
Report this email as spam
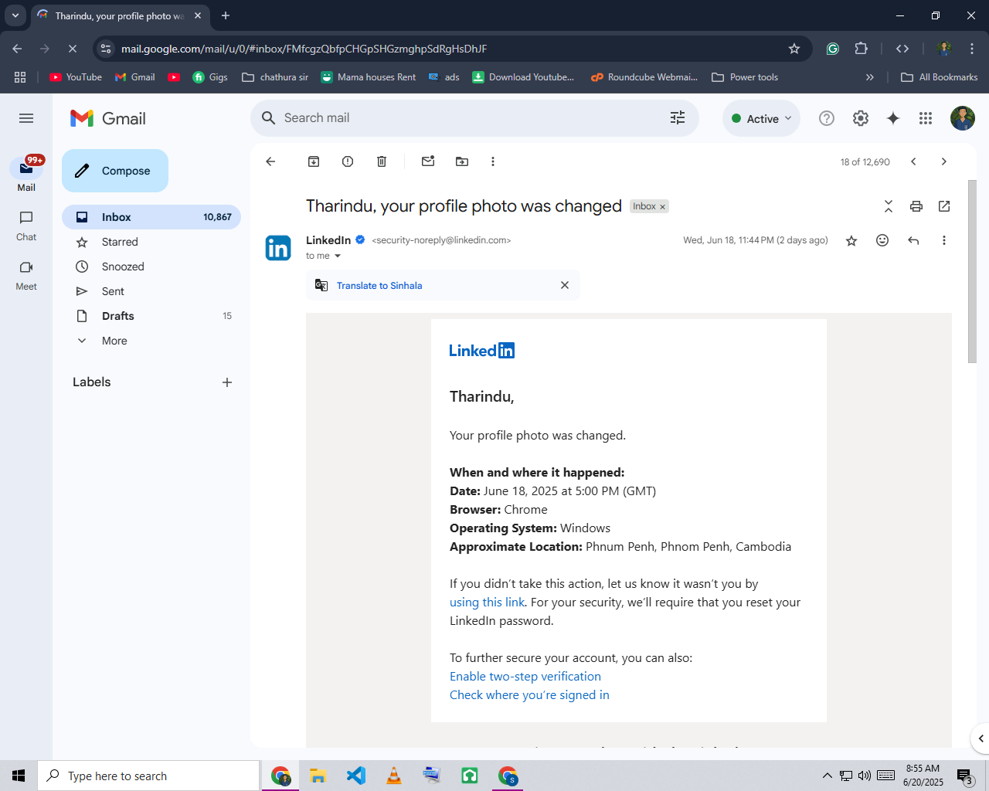point(348,161)
